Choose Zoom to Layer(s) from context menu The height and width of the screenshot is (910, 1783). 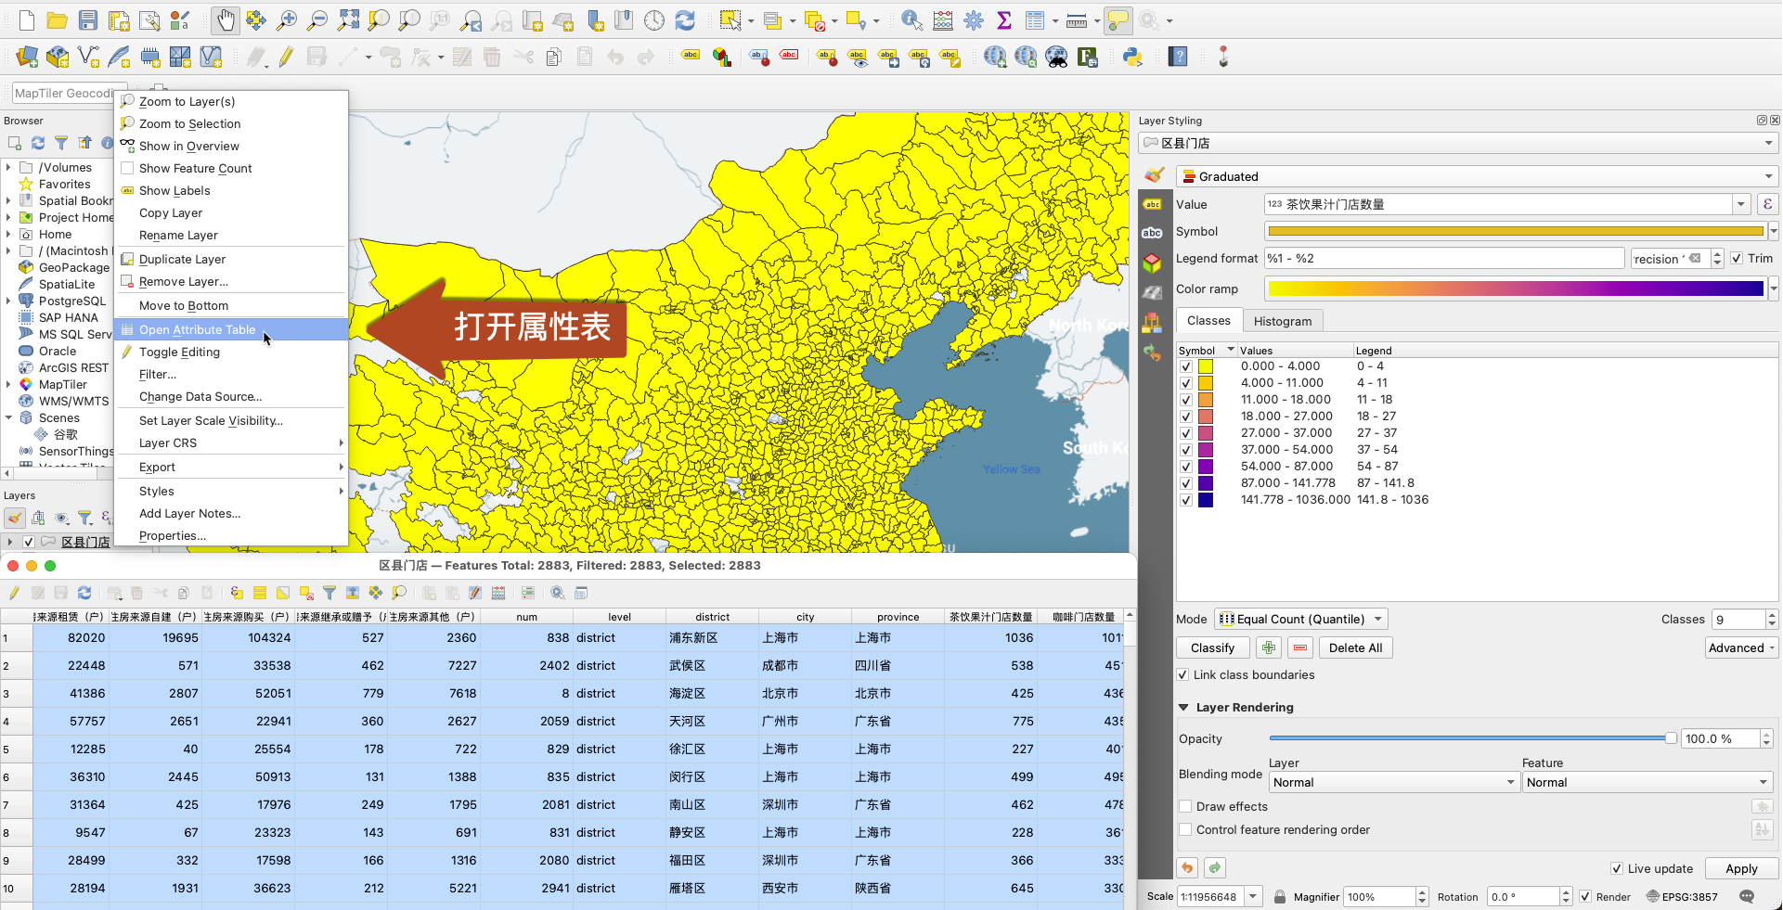click(231, 102)
